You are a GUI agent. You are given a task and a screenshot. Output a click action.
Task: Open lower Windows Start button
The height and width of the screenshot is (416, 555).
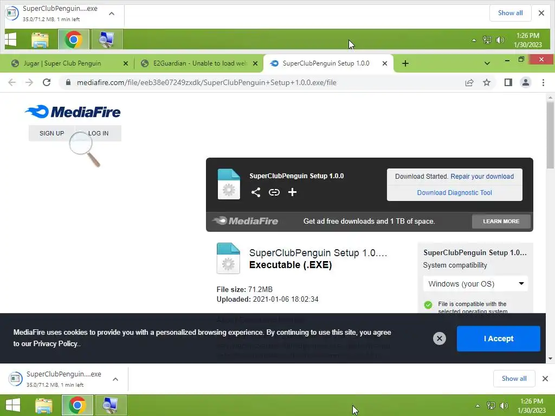13,405
